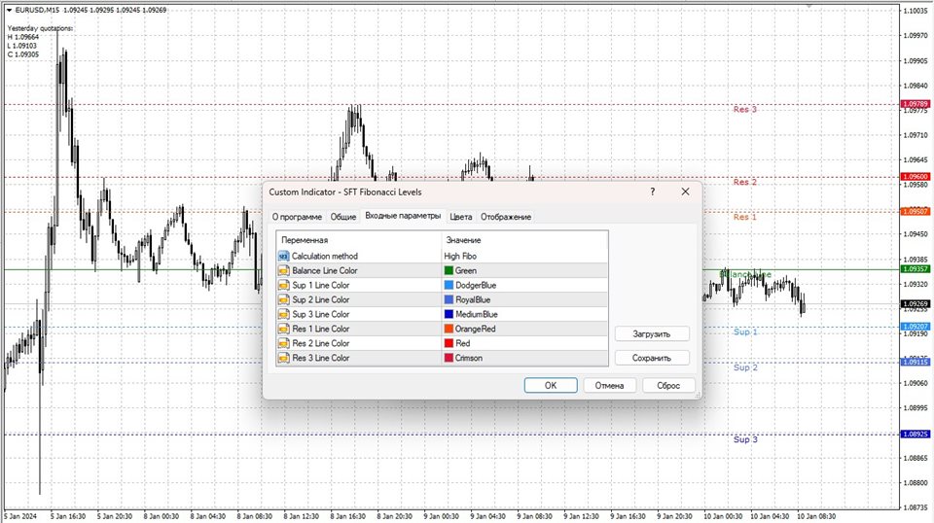Click the Sup 1 level label on chart
934x523 pixels.
745,332
